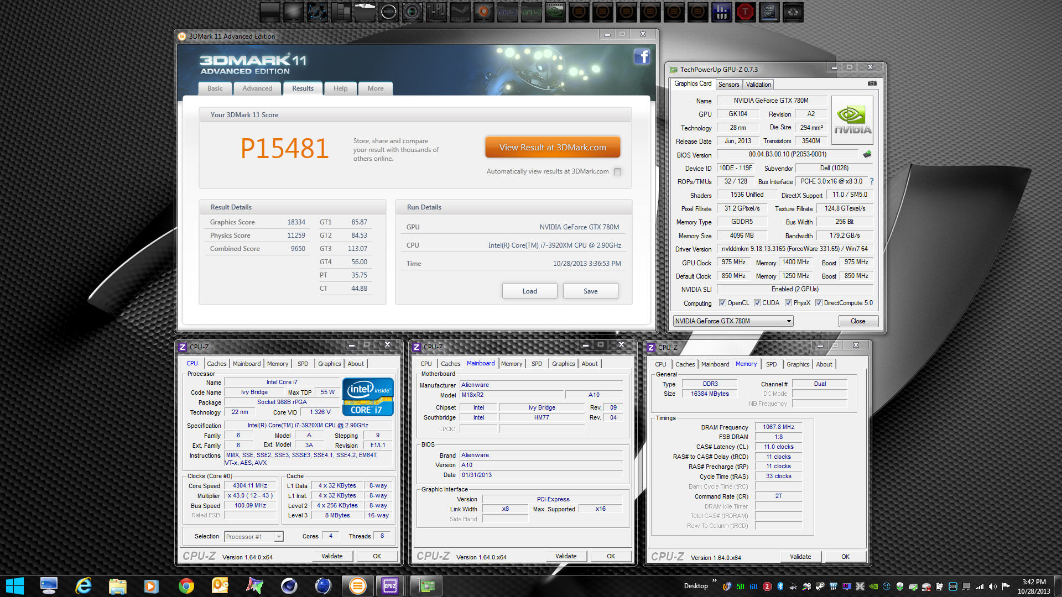Open SPD tab in the middle CPU-Z window
This screenshot has width=1062, height=597.
(537, 364)
